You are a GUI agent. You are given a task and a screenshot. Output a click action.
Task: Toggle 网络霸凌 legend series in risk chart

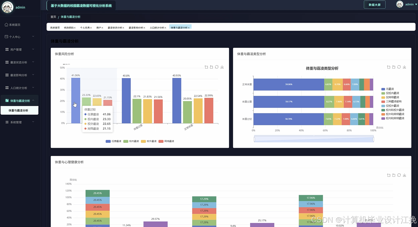pyautogui.click(x=166, y=141)
